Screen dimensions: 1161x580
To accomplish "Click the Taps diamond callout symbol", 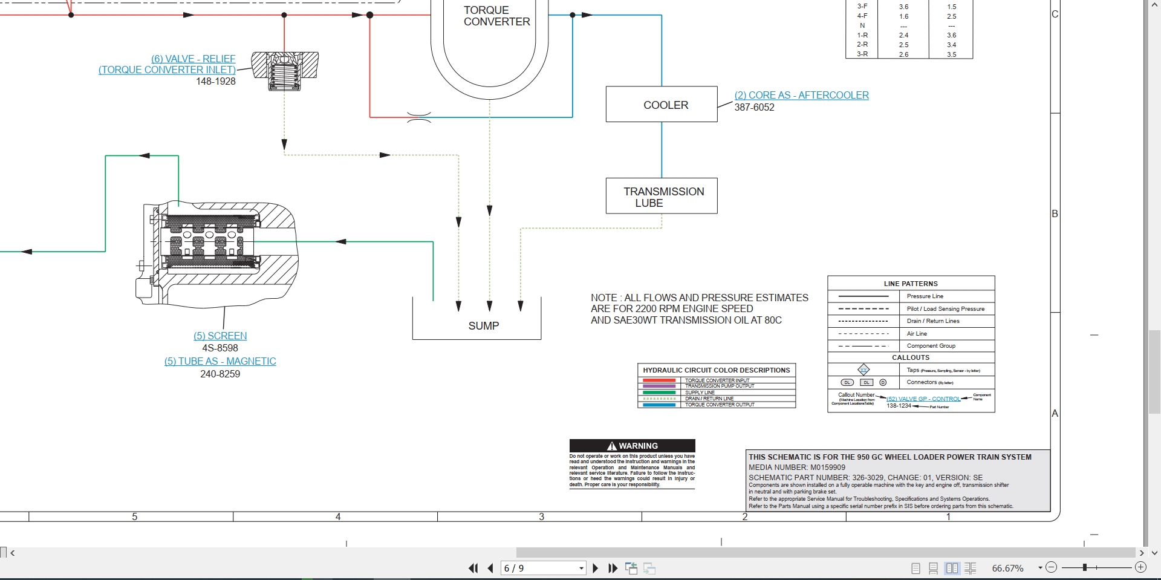I will tap(863, 370).
